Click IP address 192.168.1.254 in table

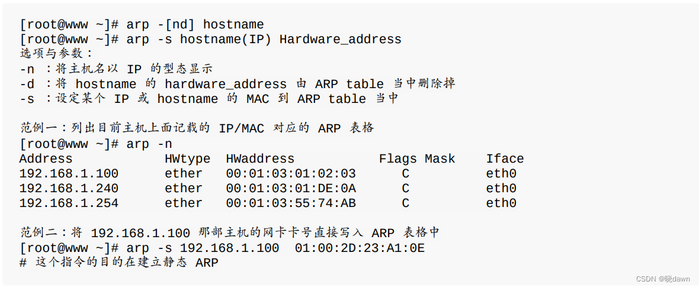(69, 203)
